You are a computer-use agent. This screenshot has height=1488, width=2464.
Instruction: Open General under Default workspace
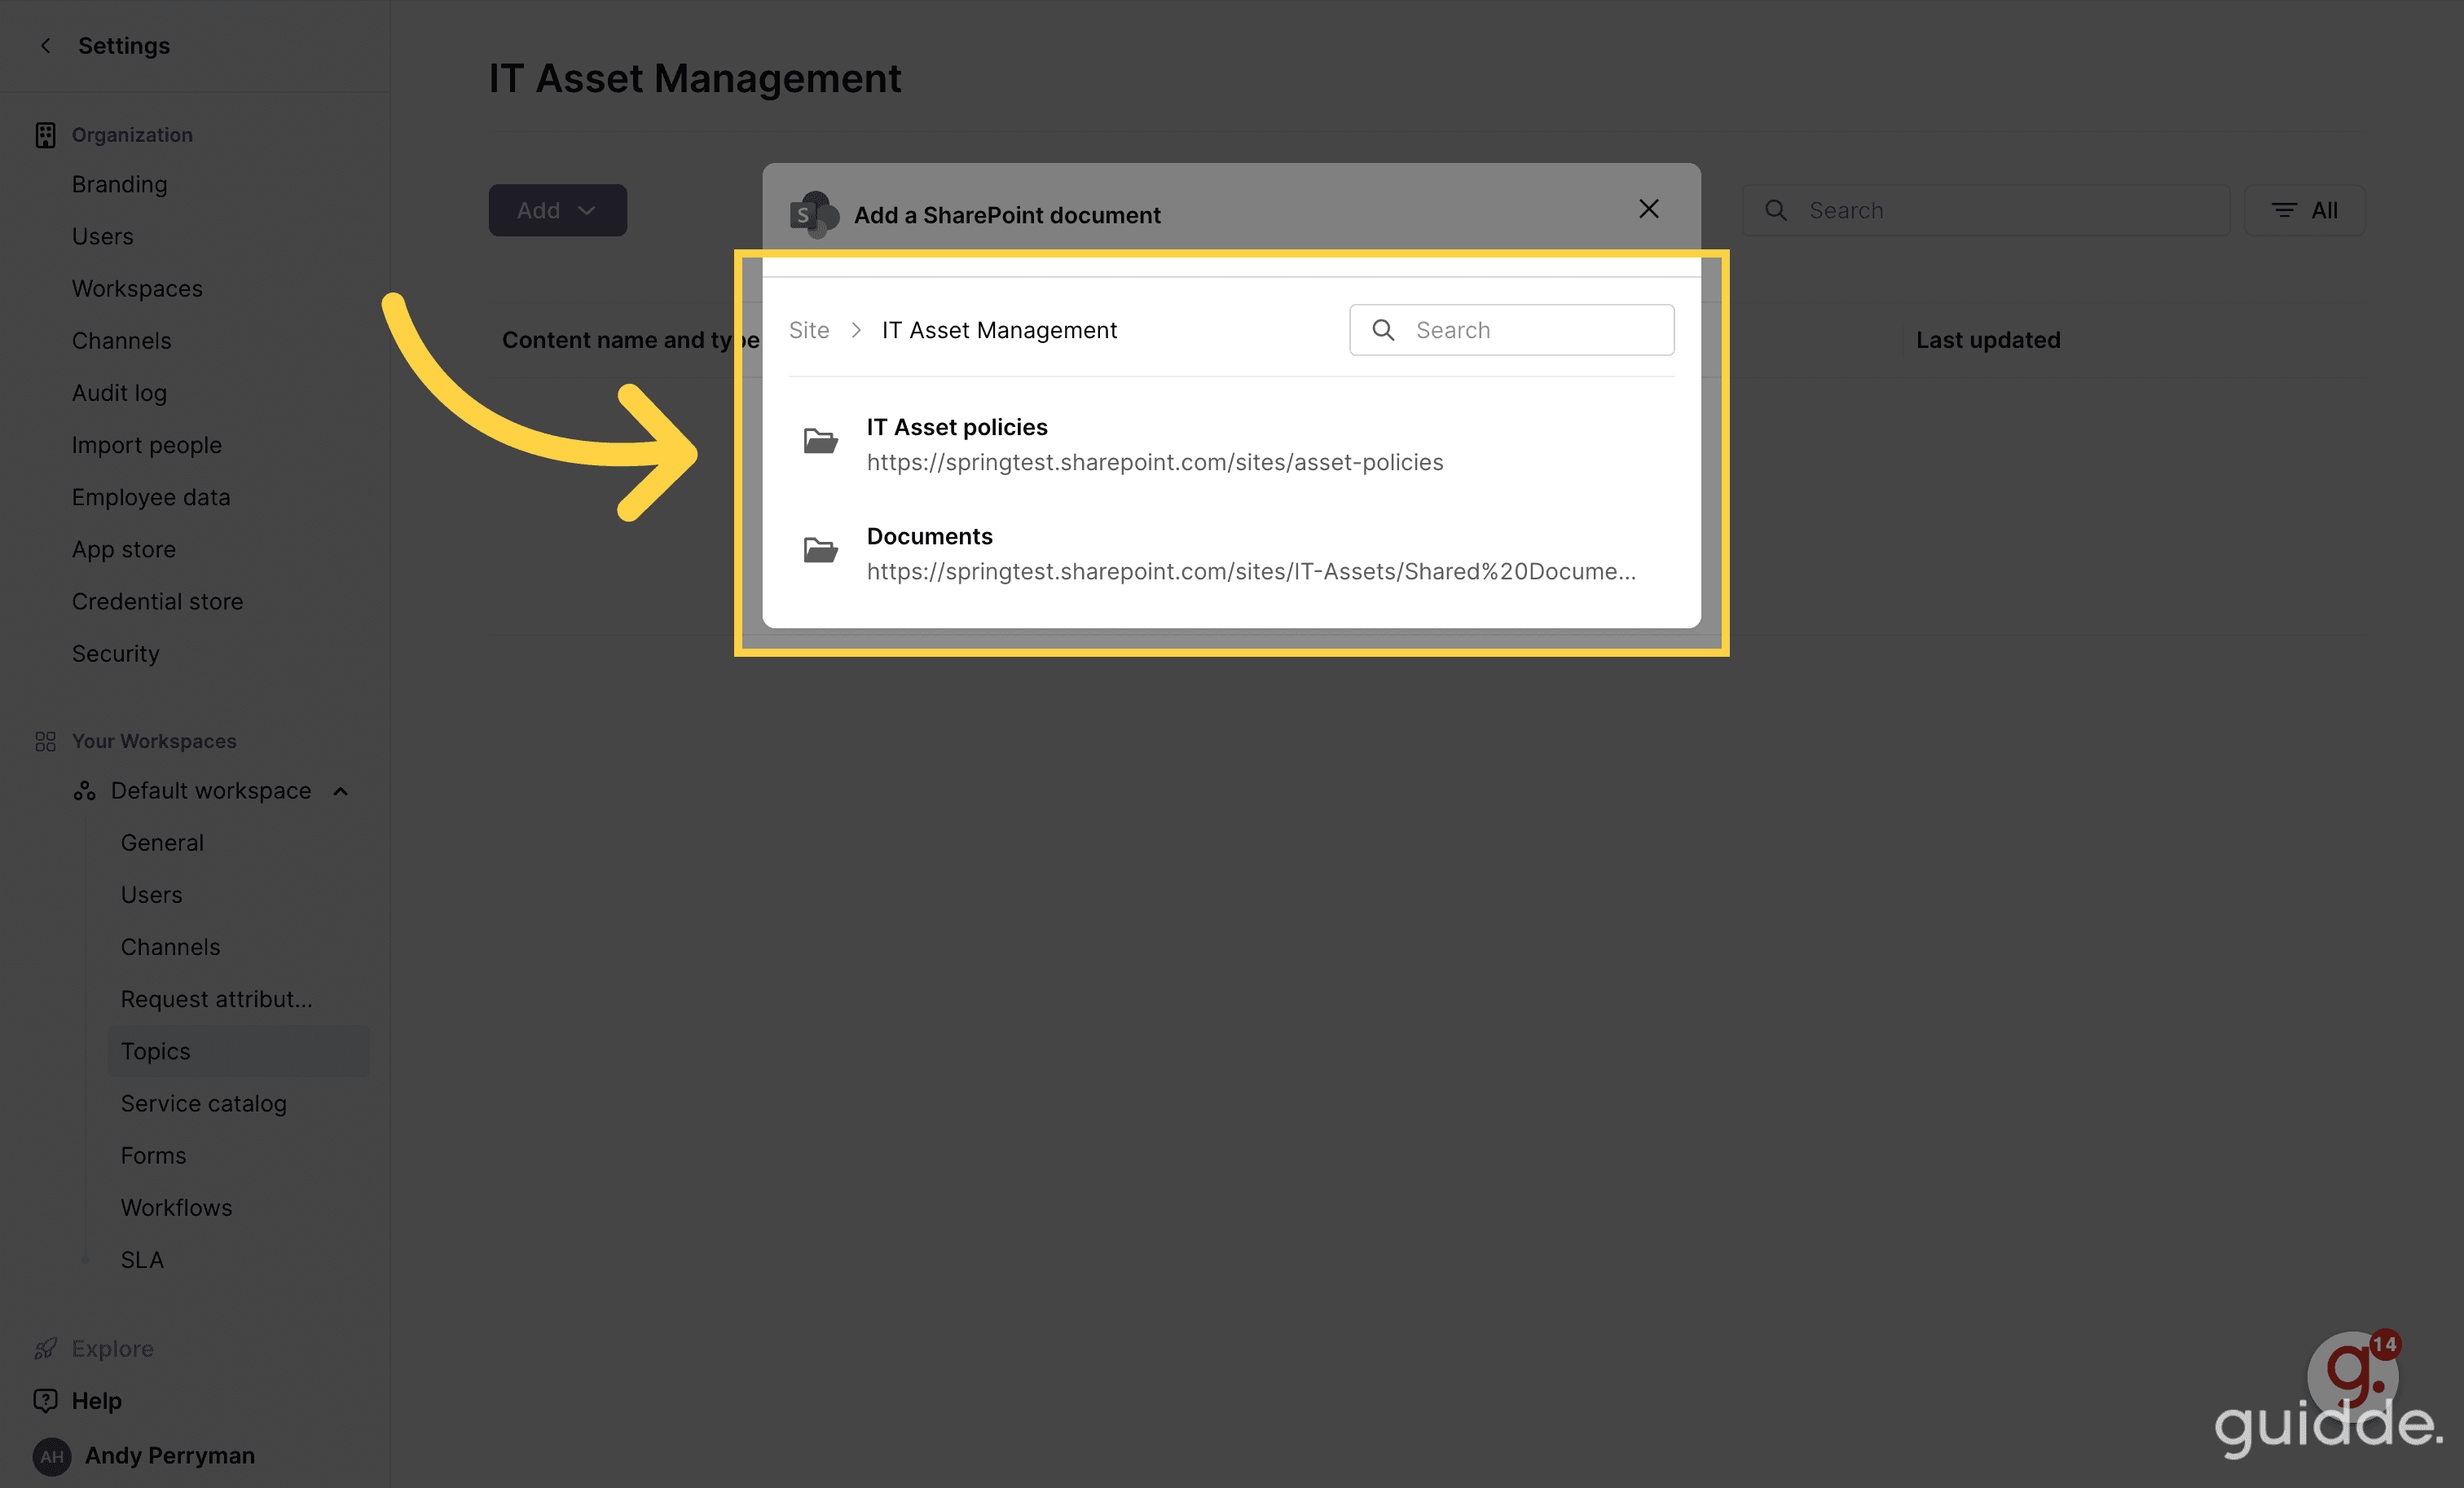pyautogui.click(x=163, y=843)
